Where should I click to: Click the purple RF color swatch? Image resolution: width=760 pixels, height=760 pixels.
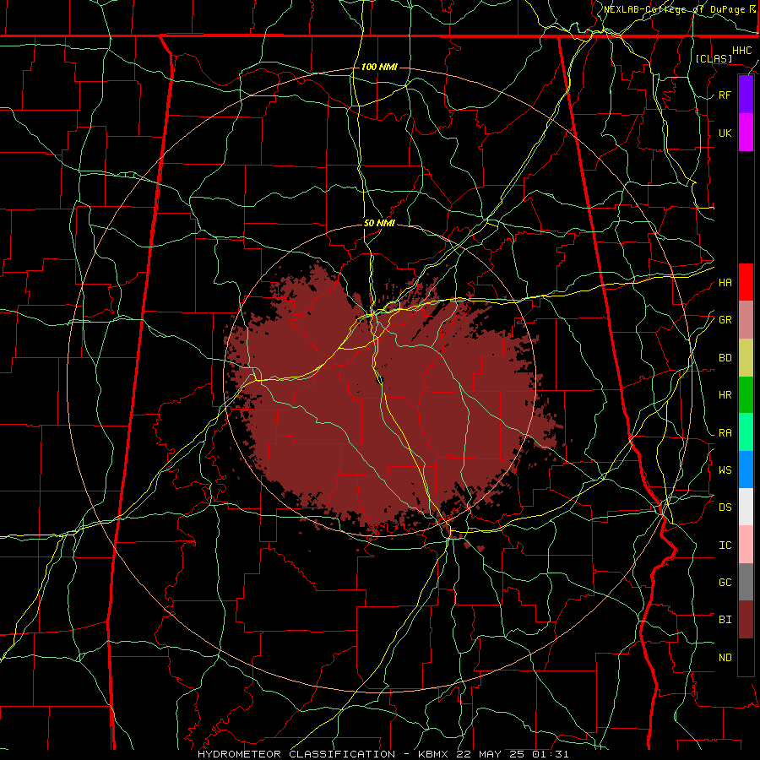tap(746, 95)
